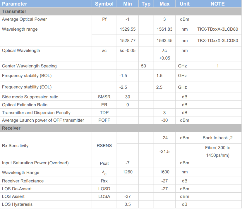
Task: Click the -30 POFF maximum value
Action: (x=164, y=120)
